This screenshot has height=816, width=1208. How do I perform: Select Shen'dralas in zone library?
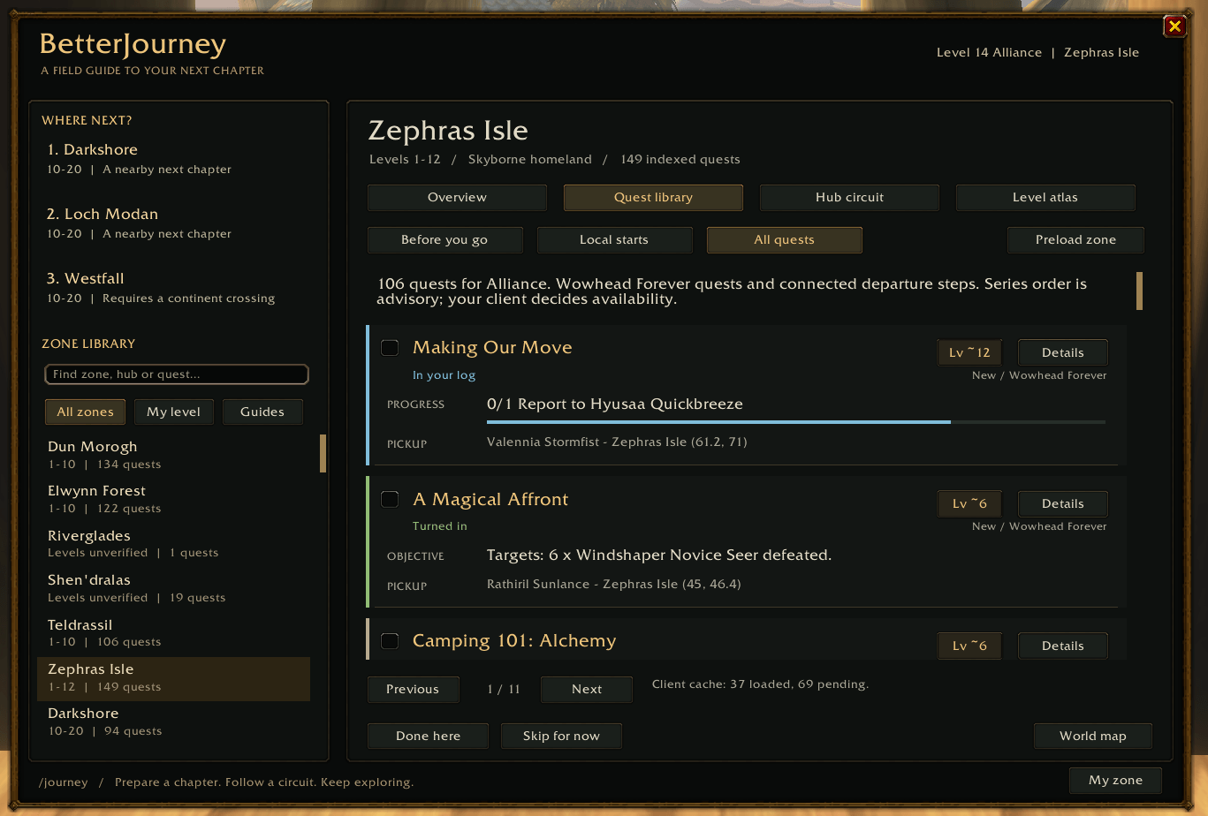[x=174, y=588]
